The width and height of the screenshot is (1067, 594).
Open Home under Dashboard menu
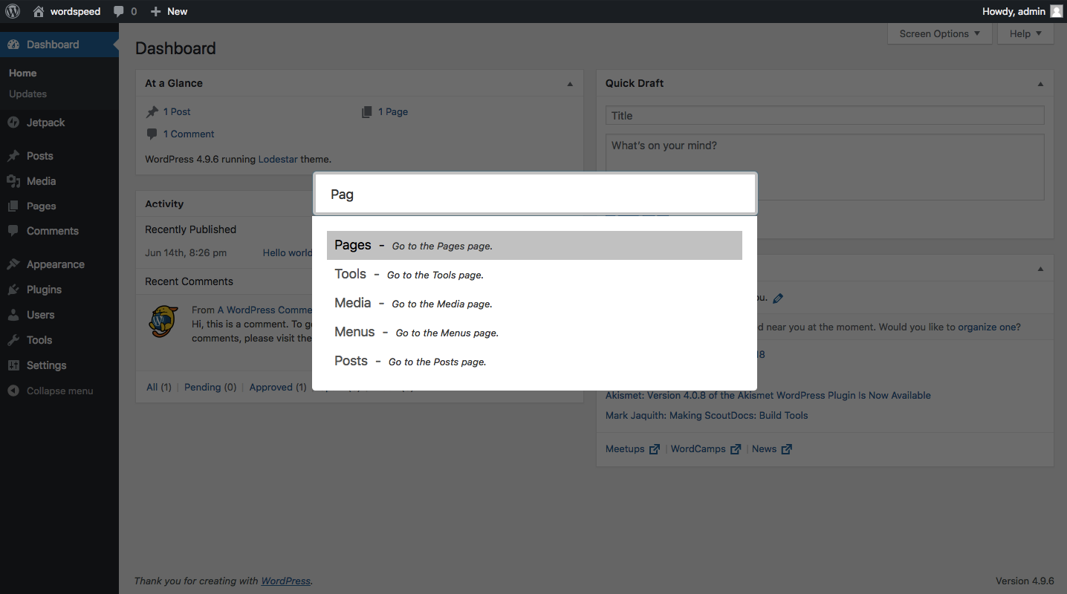[22, 73]
